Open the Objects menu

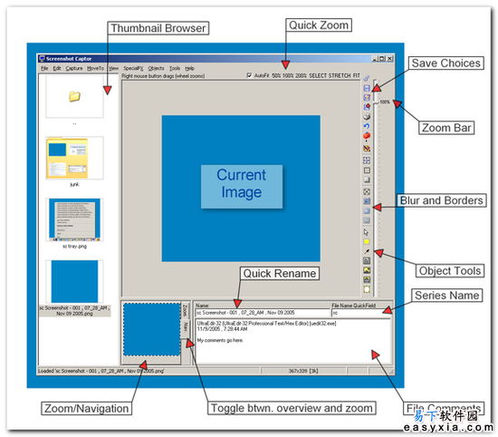coord(156,68)
